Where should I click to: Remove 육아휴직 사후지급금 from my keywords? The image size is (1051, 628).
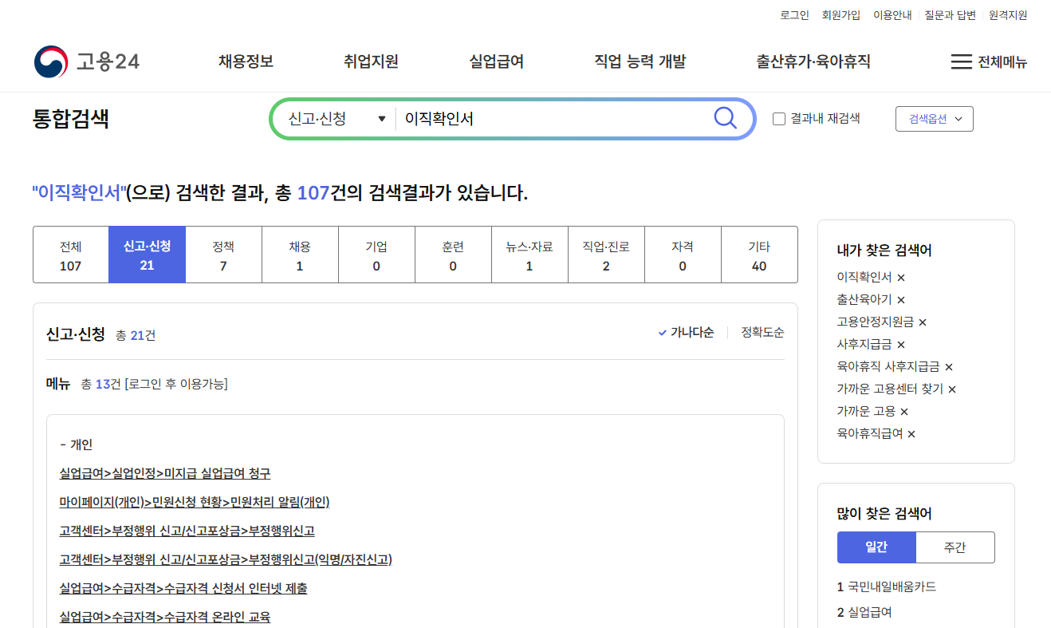pyautogui.click(x=949, y=367)
